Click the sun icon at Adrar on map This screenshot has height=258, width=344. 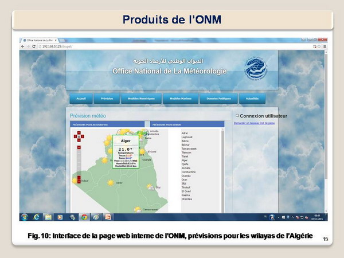pyautogui.click(x=111, y=183)
